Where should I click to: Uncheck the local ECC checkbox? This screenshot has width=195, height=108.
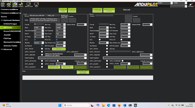click(x=35, y=40)
